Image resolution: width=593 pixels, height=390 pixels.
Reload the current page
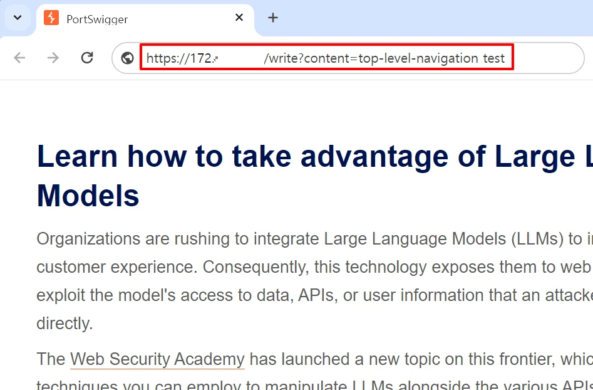click(x=87, y=58)
